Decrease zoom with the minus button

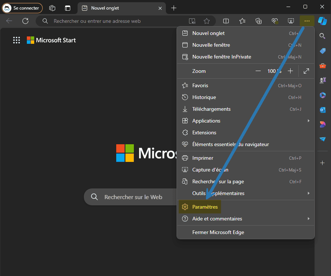tap(258, 71)
